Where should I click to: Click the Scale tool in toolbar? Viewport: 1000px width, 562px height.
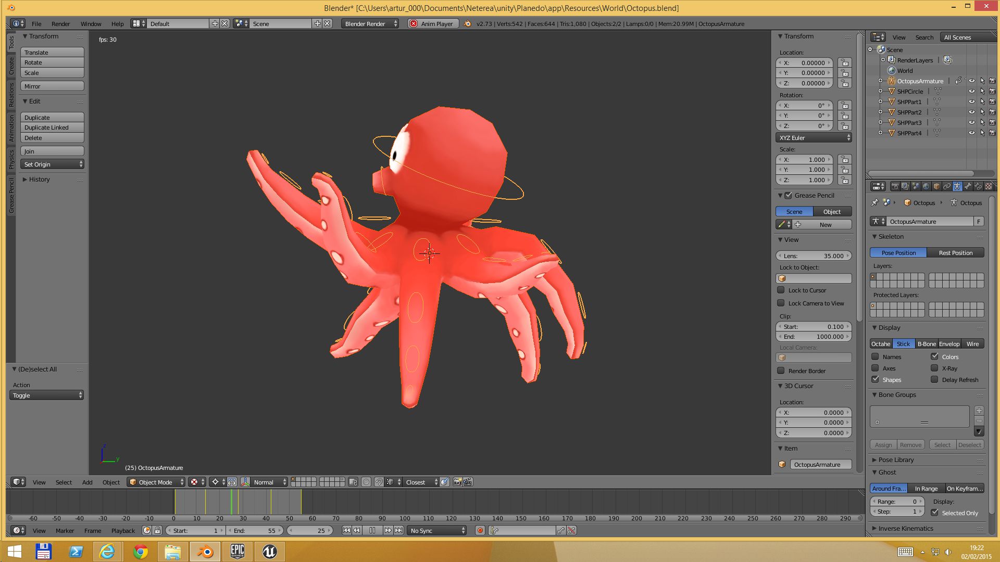pyautogui.click(x=51, y=72)
